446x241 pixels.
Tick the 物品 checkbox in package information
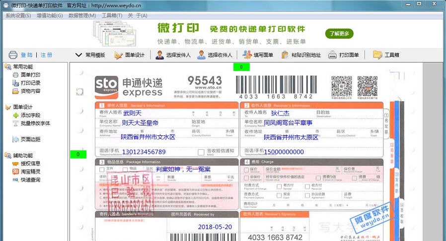(125, 170)
